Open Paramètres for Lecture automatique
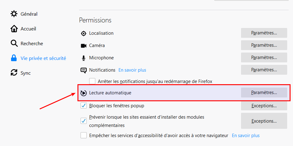 point(264,93)
